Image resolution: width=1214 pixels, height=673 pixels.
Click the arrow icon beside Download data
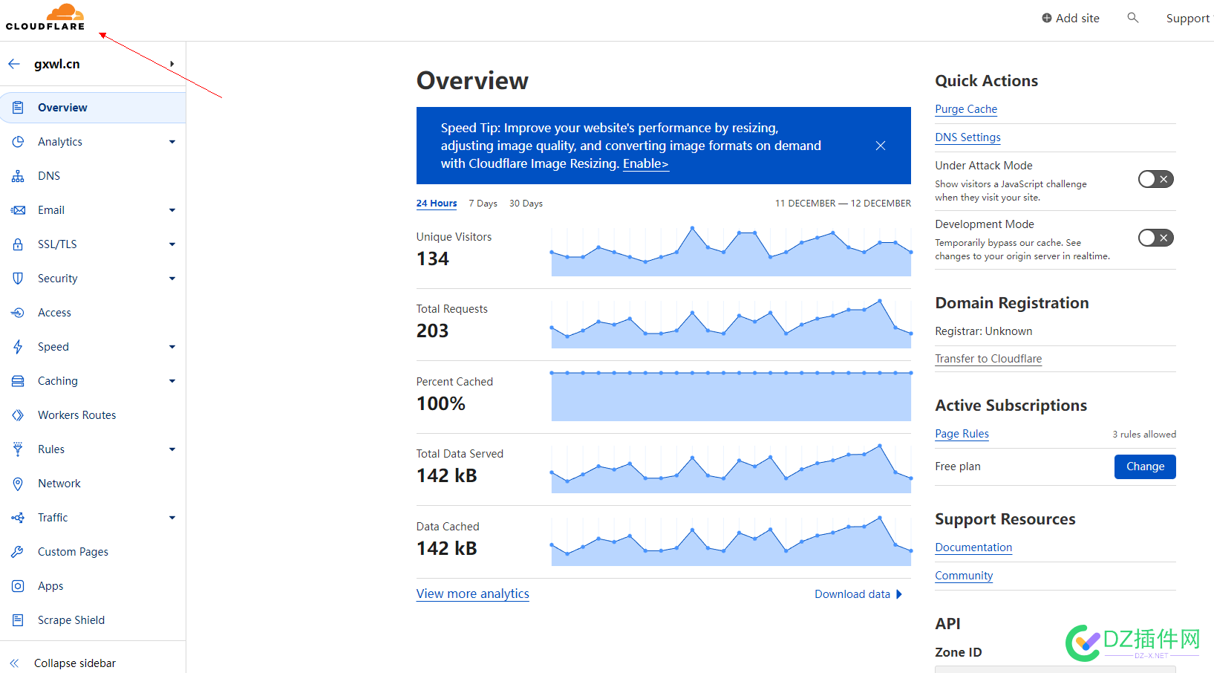point(899,594)
